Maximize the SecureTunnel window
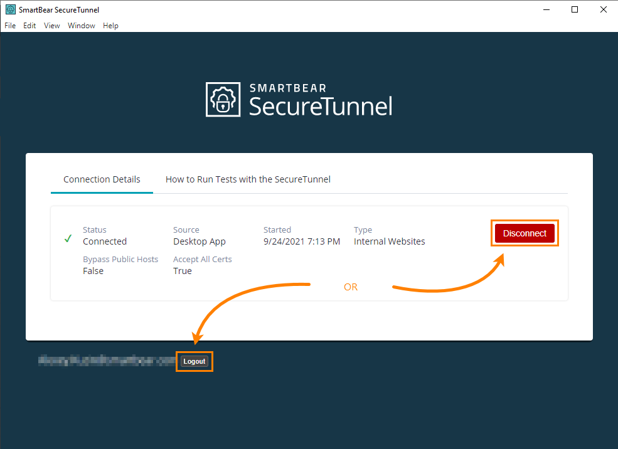The height and width of the screenshot is (449, 618). [x=574, y=9]
